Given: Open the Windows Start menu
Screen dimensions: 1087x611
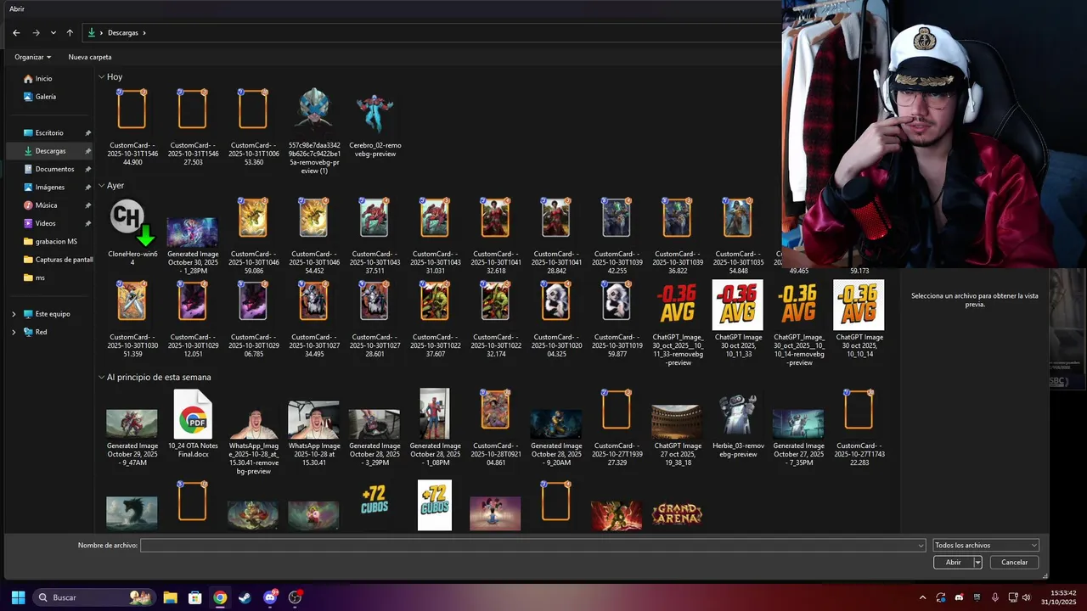Looking at the screenshot, I should click(18, 597).
